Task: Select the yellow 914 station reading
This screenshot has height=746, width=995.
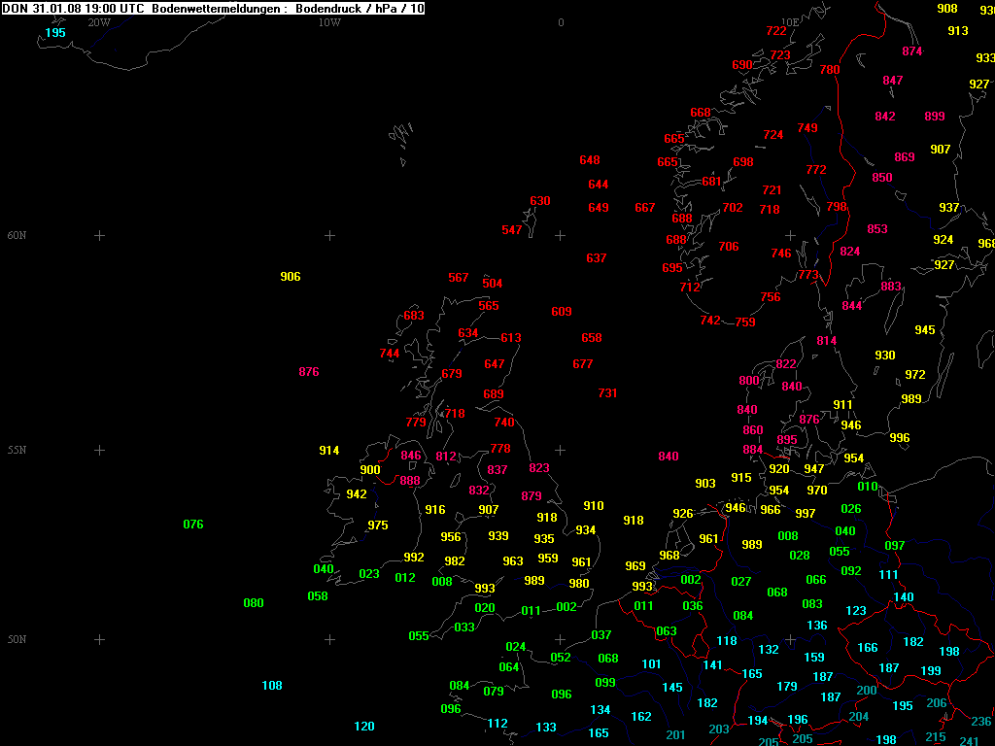Action: point(328,451)
